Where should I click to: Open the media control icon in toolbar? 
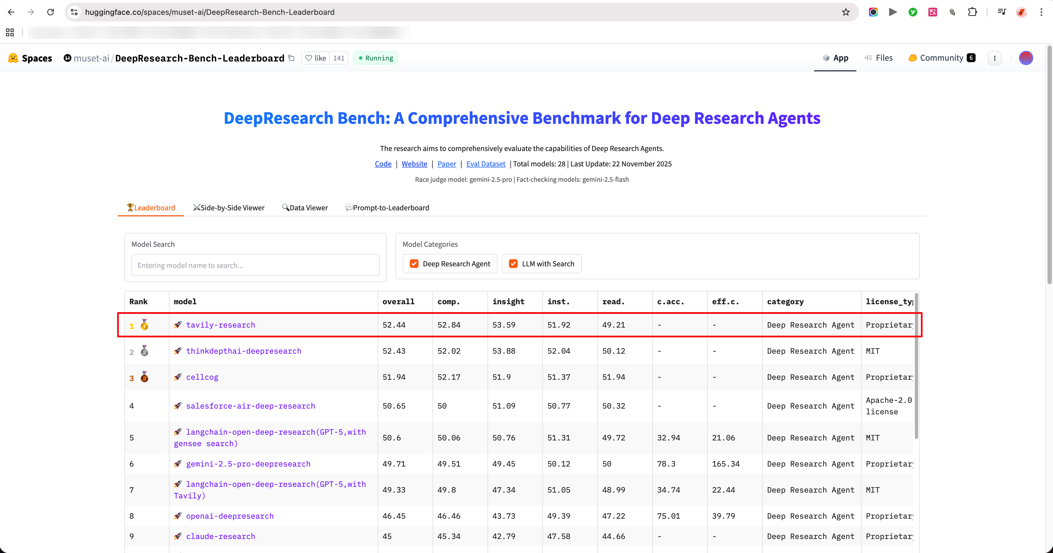pos(1001,12)
